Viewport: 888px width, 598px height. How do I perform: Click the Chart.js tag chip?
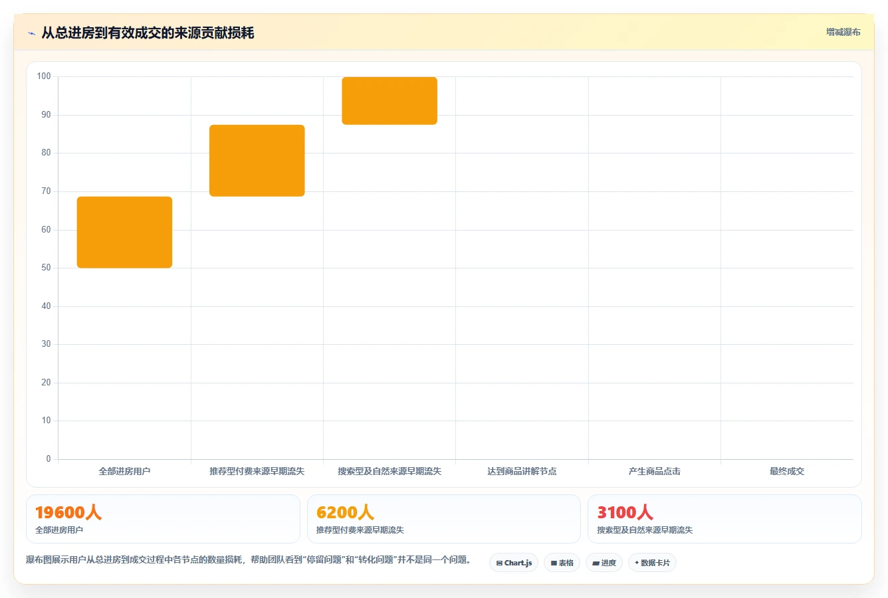[x=514, y=563]
